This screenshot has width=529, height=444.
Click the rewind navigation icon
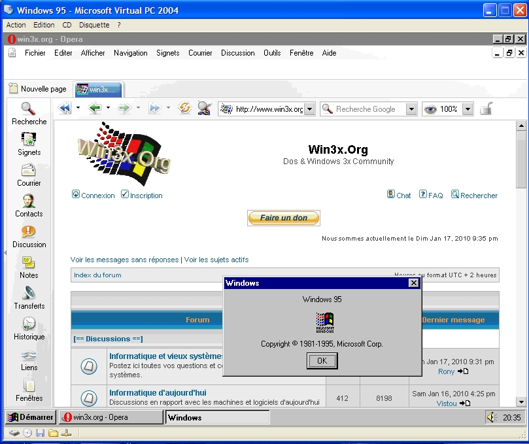pyautogui.click(x=65, y=108)
